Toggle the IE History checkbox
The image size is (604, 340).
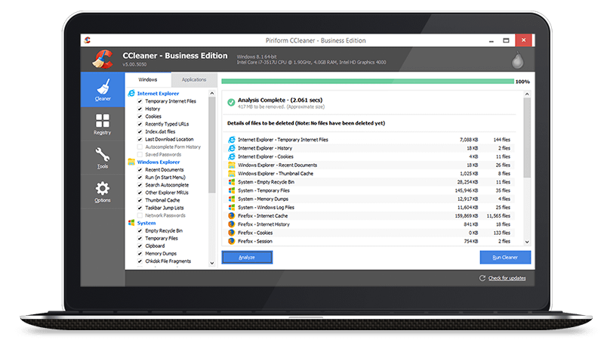pos(140,109)
